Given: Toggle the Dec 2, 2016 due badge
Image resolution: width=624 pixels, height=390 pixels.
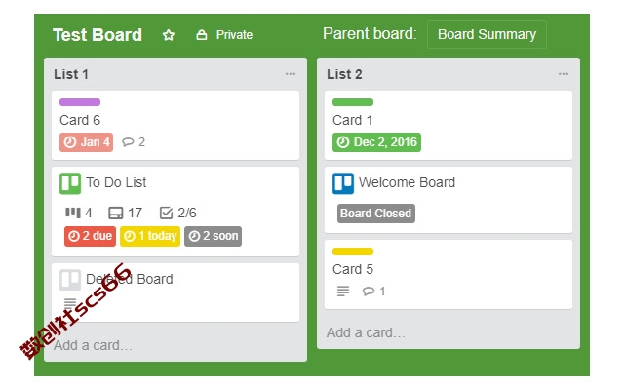Looking at the screenshot, I should pos(376,142).
